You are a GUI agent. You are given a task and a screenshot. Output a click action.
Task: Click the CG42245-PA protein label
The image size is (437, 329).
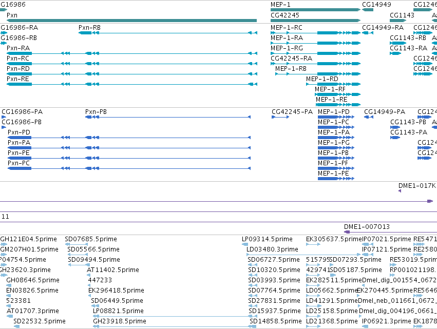point(292,112)
